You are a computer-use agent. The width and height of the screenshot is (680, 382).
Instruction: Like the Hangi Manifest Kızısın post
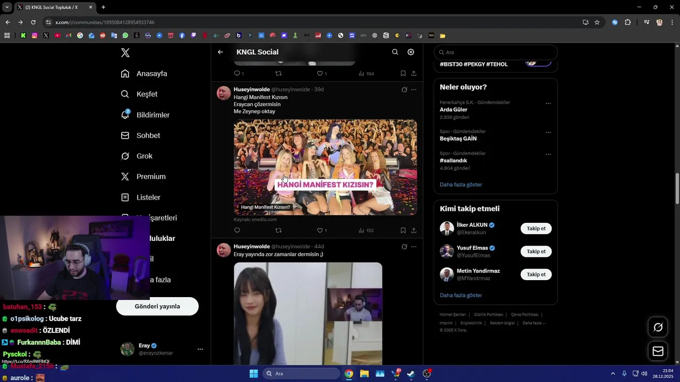[322, 230]
